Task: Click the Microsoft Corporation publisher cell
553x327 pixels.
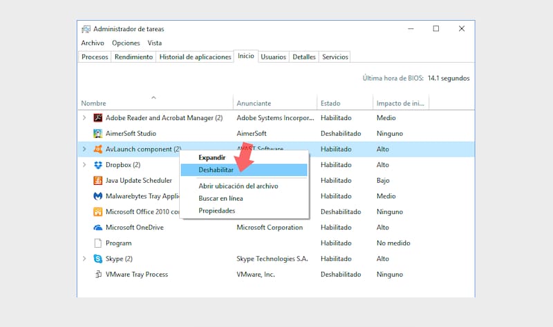Action: click(x=270, y=228)
